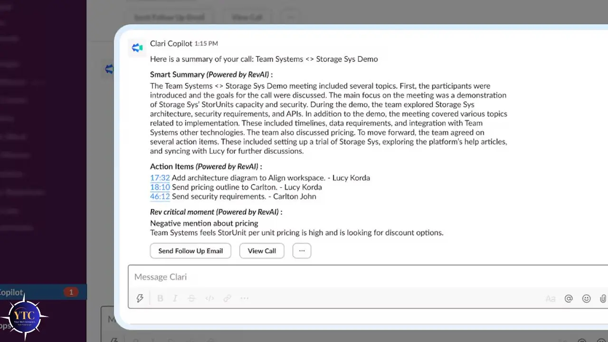Toggle bold formatting in the composer
Screen dimensions: 608x342
click(160, 298)
